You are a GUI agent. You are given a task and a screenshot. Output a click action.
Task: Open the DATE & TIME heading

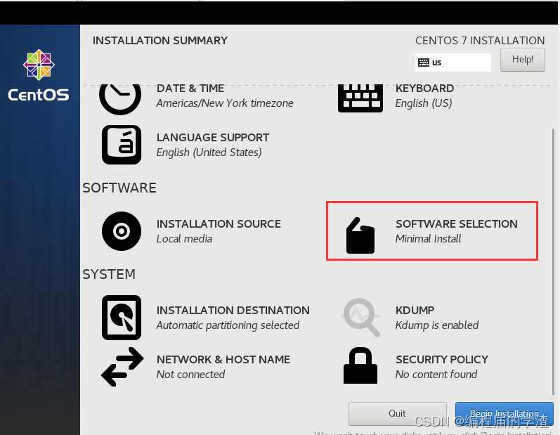[x=190, y=89]
